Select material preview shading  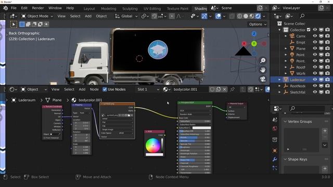click(x=252, y=16)
